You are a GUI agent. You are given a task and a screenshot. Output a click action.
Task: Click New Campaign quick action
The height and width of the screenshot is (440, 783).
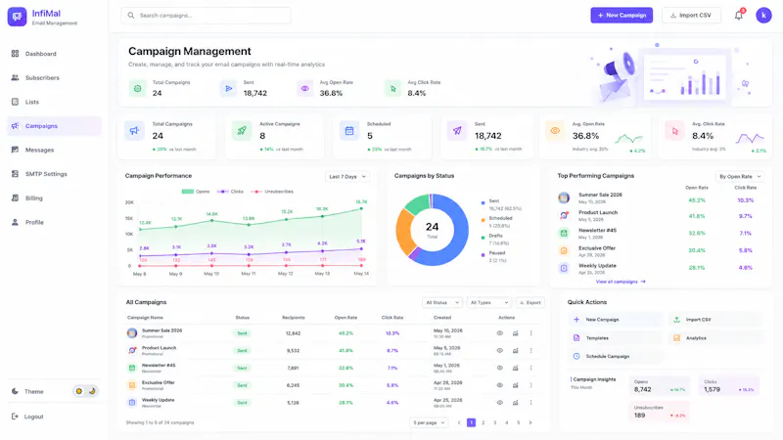[616, 320]
